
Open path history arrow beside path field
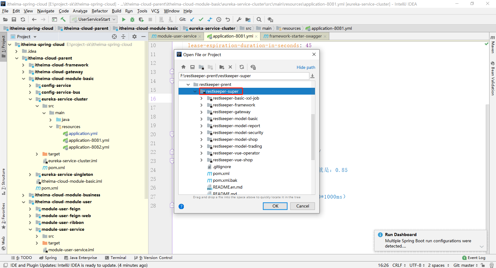pyautogui.click(x=312, y=76)
